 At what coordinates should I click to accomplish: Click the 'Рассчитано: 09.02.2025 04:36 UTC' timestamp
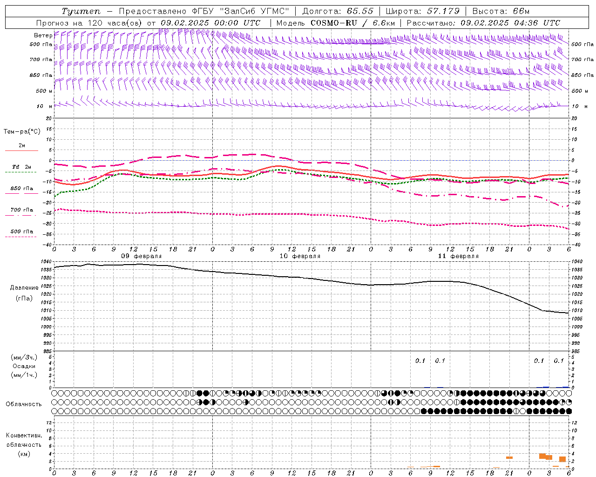click(x=483, y=23)
